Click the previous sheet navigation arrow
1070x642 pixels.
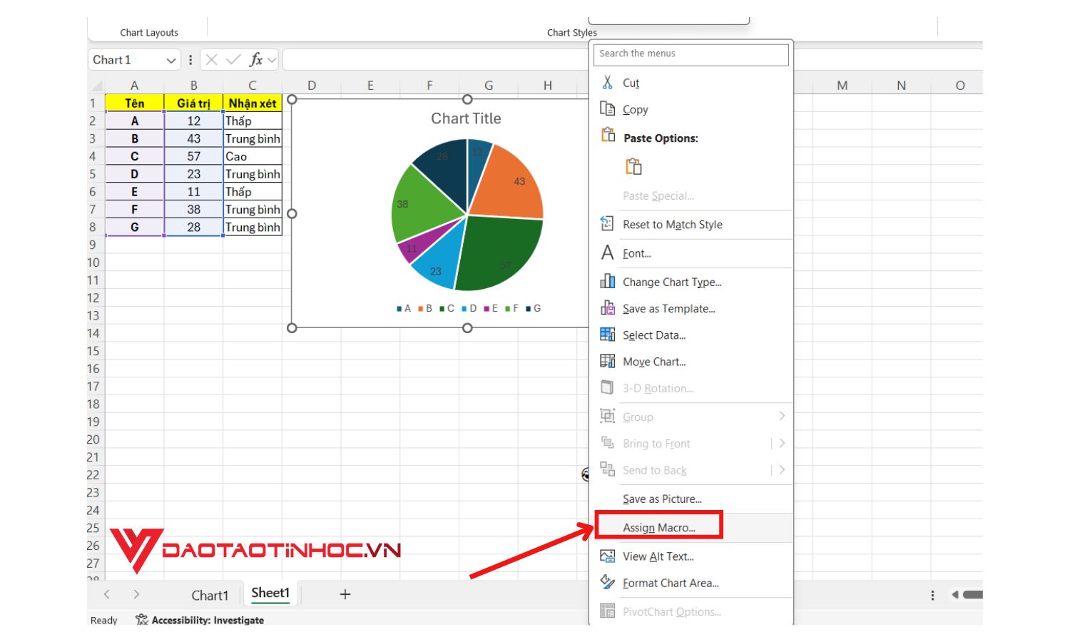point(107,594)
